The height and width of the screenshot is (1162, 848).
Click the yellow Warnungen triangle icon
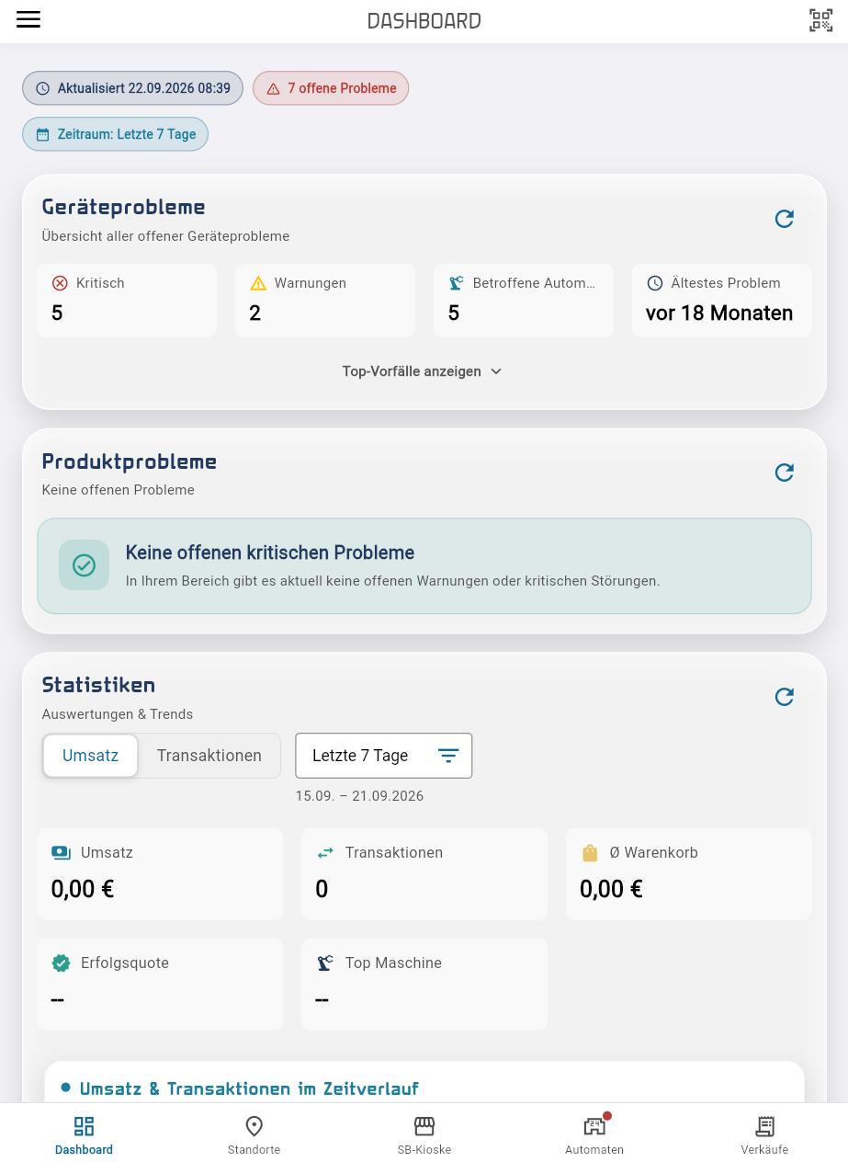click(258, 283)
